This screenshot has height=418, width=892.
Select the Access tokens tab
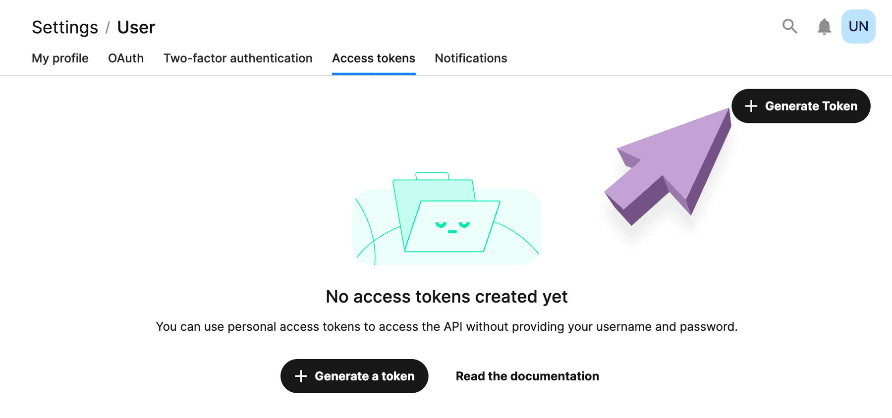point(374,58)
